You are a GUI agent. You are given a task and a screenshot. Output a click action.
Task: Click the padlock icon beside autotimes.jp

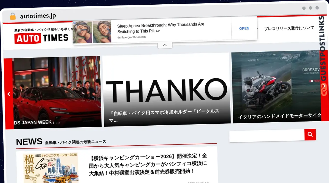13,16
